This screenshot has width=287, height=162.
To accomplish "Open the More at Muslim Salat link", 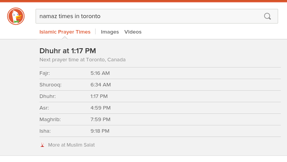I will pos(72,145).
